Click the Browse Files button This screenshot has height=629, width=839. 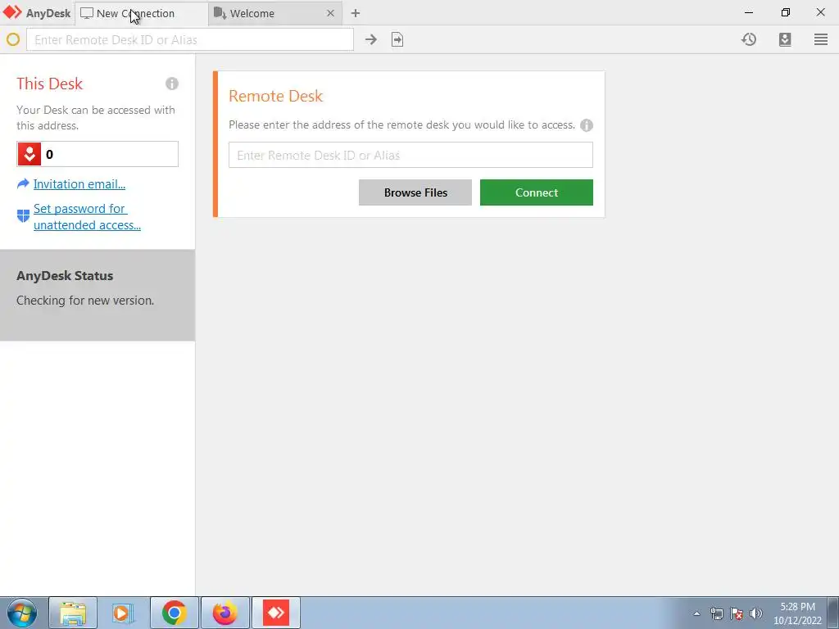click(415, 192)
